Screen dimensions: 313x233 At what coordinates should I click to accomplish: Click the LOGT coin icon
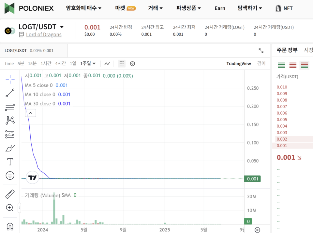pos(8,31)
